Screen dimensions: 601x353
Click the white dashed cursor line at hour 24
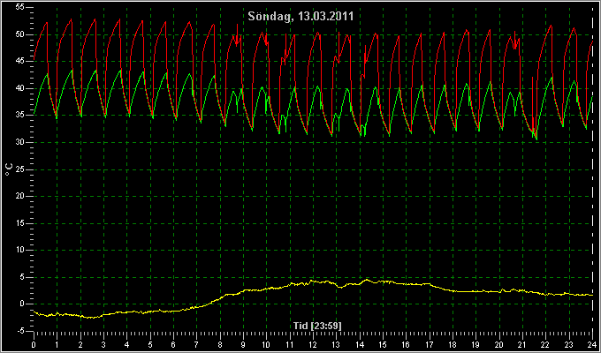592,169
